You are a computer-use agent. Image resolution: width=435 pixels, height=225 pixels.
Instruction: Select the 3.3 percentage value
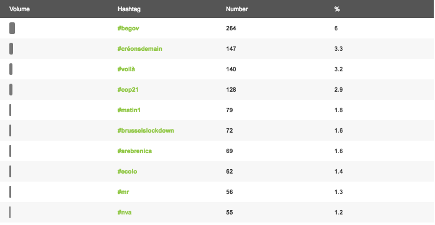click(339, 49)
